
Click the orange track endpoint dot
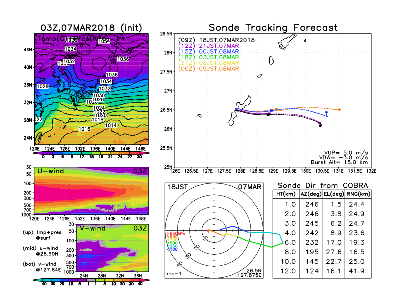(x=339, y=110)
